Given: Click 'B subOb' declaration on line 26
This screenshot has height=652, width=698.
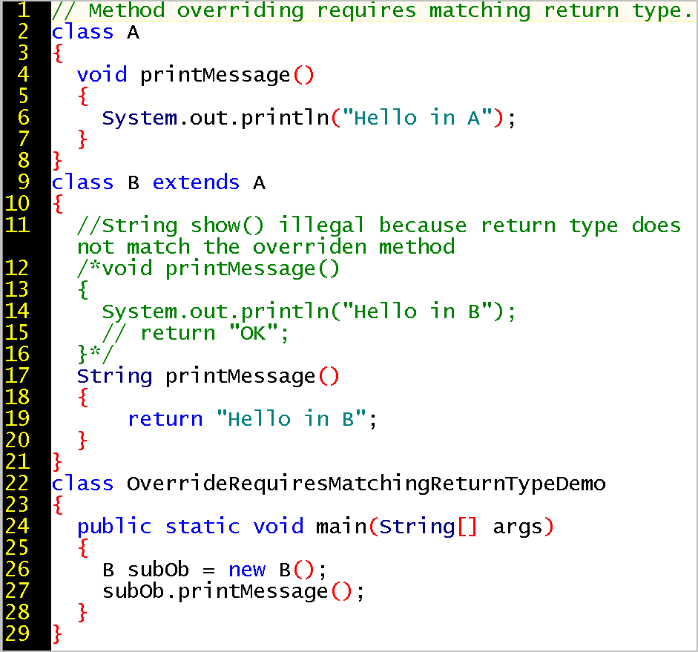Looking at the screenshot, I should (x=146, y=570).
